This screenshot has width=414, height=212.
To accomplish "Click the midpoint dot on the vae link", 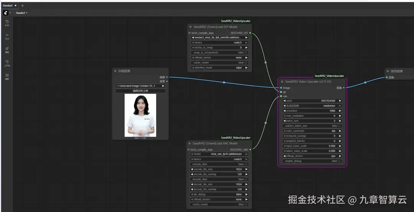I will pos(266,122).
